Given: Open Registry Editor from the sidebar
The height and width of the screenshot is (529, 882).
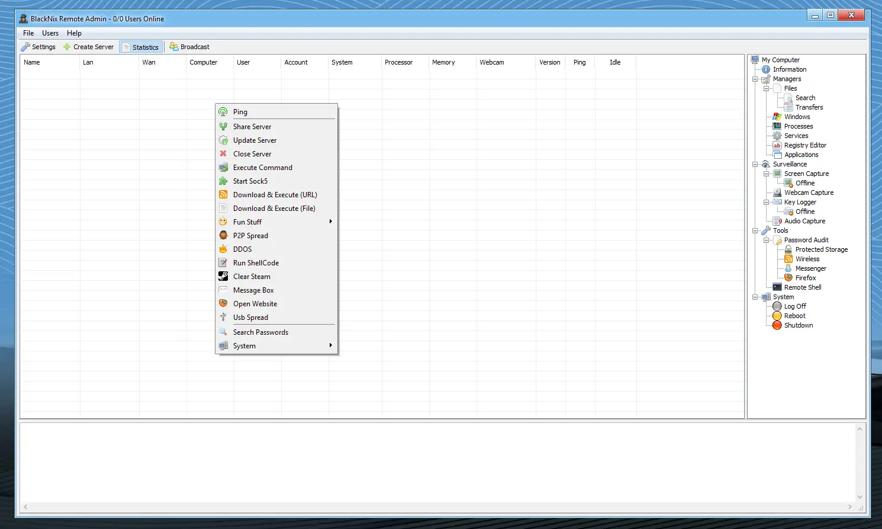Looking at the screenshot, I should 777,145.
